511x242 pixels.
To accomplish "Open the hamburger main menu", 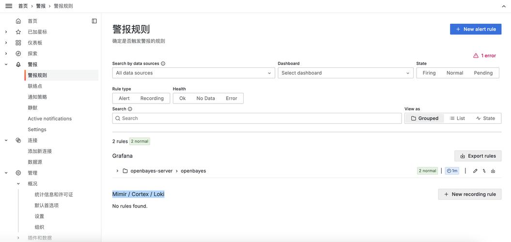I will coord(9,6).
